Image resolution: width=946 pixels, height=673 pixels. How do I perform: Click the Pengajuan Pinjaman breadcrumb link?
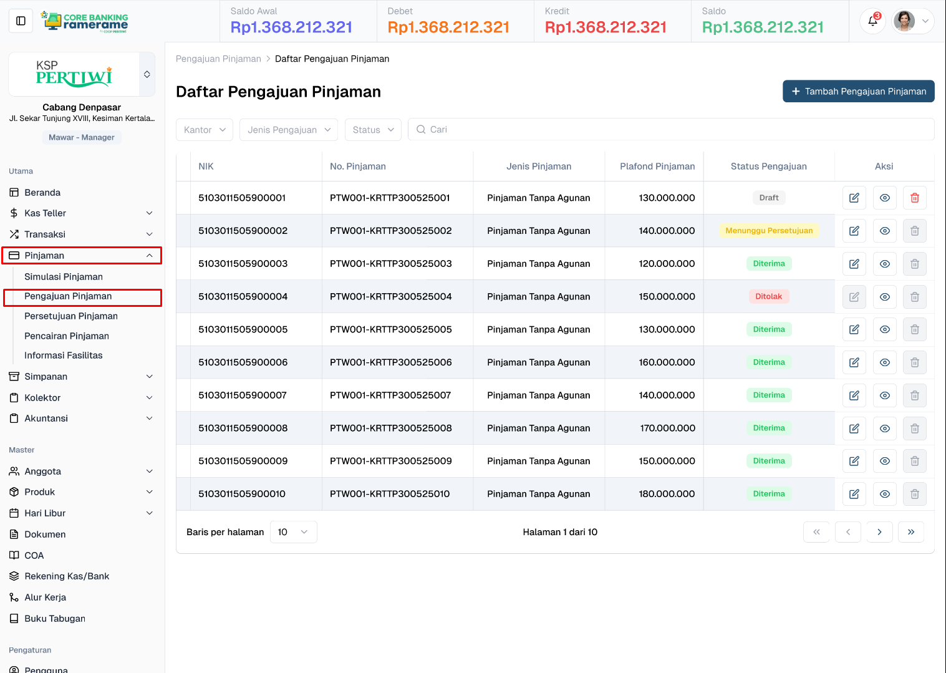tap(218, 58)
